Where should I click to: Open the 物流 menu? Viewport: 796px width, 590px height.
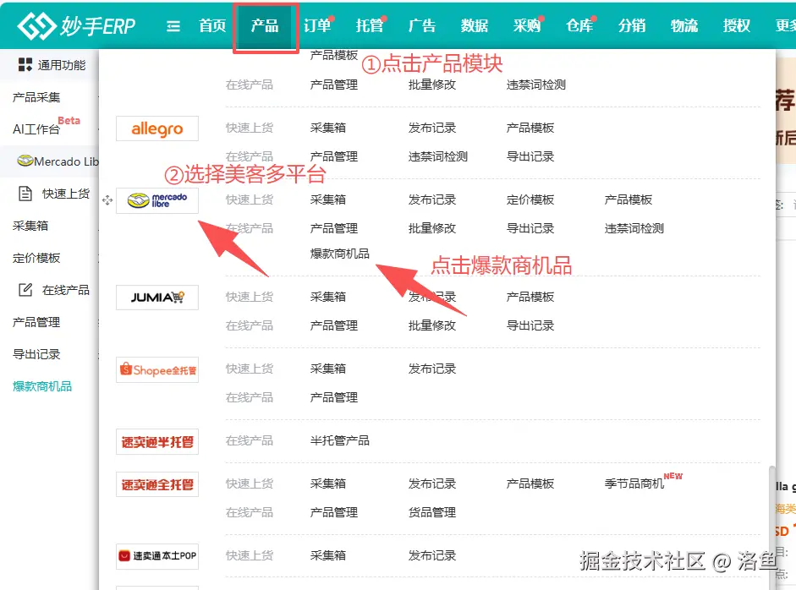683,25
